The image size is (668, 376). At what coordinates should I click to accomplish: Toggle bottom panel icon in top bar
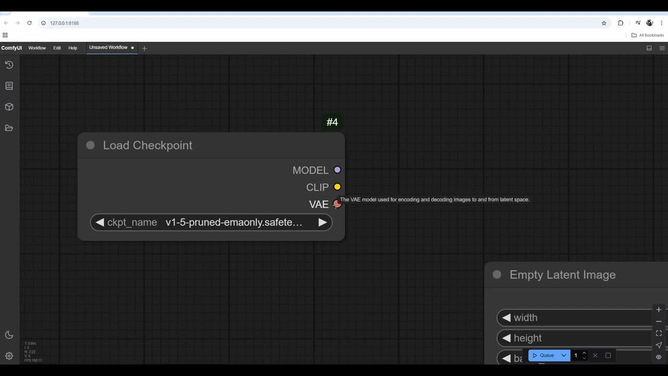pyautogui.click(x=649, y=48)
